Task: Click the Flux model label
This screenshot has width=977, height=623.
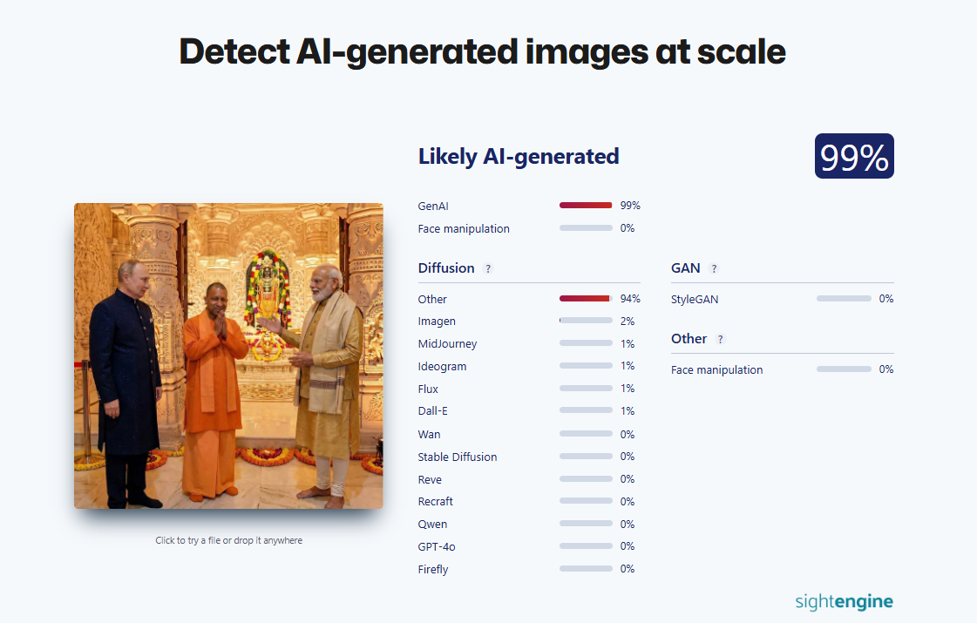Action: 428,389
